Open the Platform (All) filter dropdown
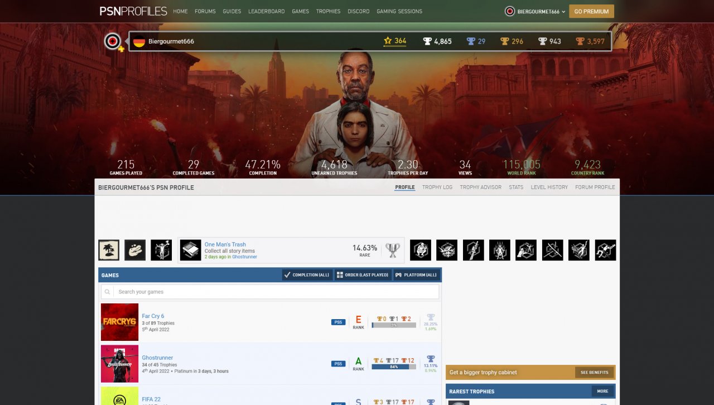 tap(417, 275)
